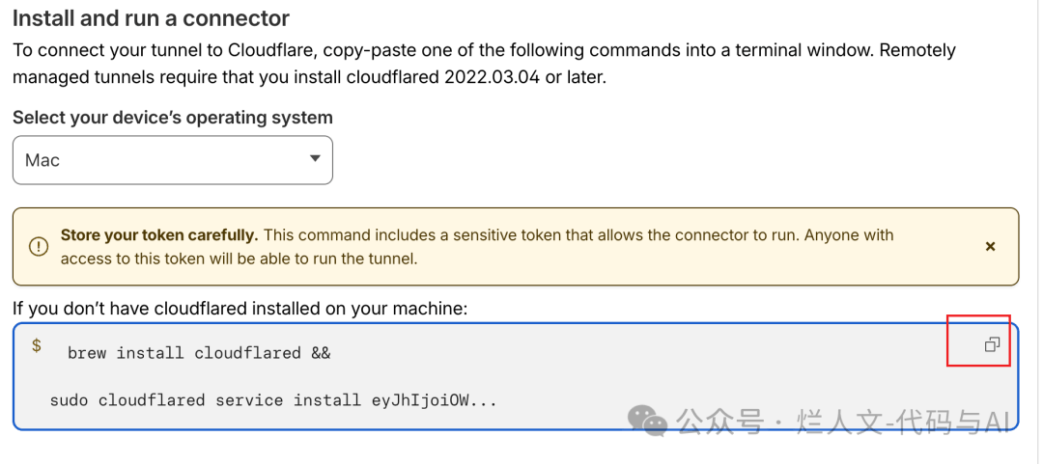Click the selected "Mac" value text
The image size is (1043, 464).
pos(42,160)
